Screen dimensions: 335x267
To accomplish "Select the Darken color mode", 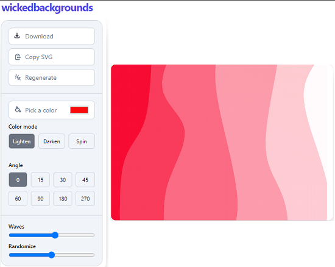I will 52,141.
